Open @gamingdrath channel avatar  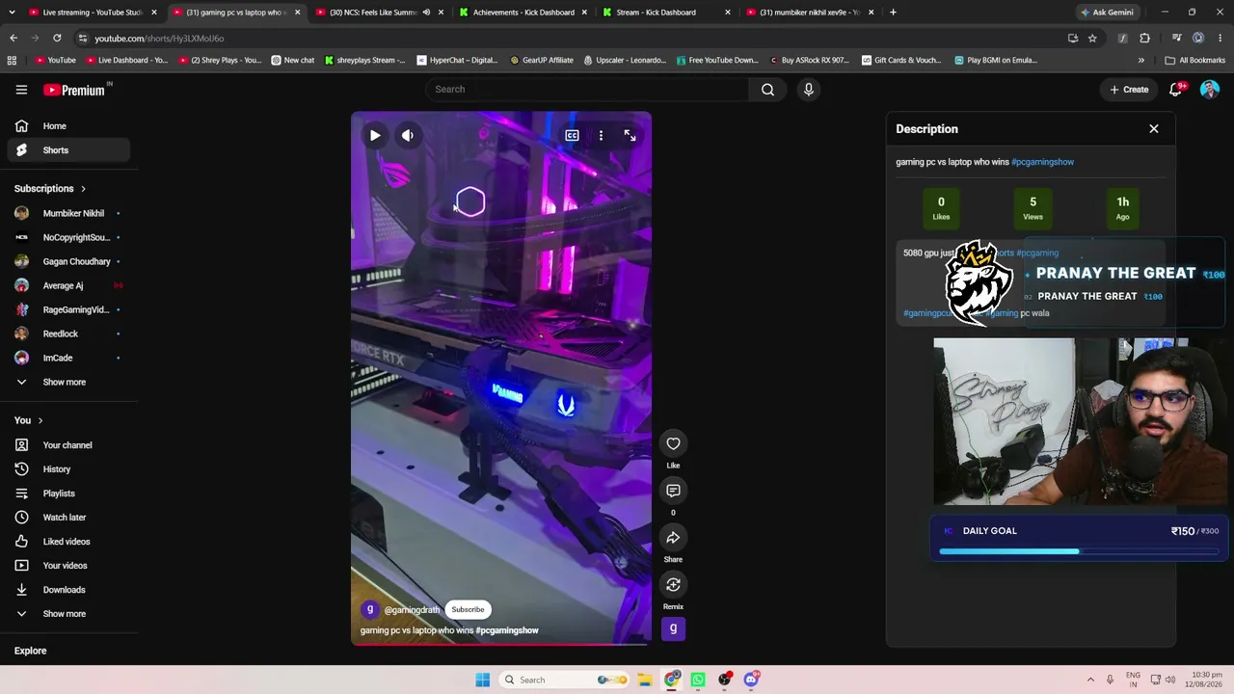pos(369,609)
